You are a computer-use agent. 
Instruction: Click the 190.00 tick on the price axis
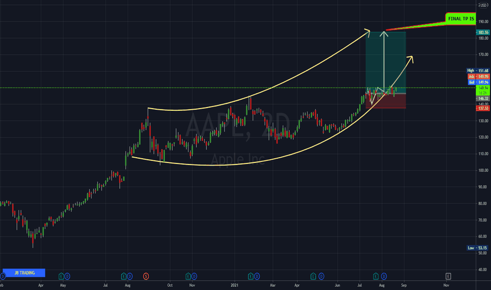click(x=483, y=22)
